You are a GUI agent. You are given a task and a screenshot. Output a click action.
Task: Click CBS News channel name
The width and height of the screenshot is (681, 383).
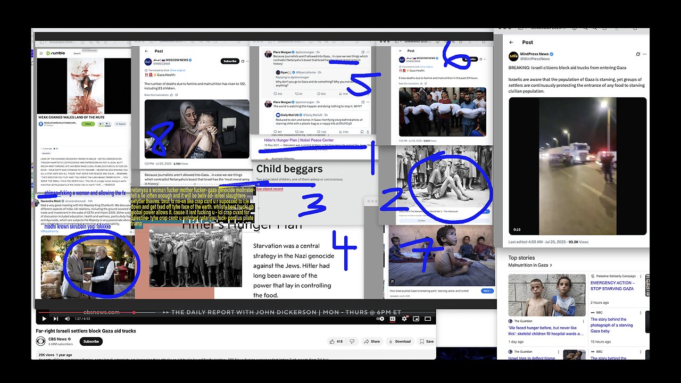click(57, 339)
